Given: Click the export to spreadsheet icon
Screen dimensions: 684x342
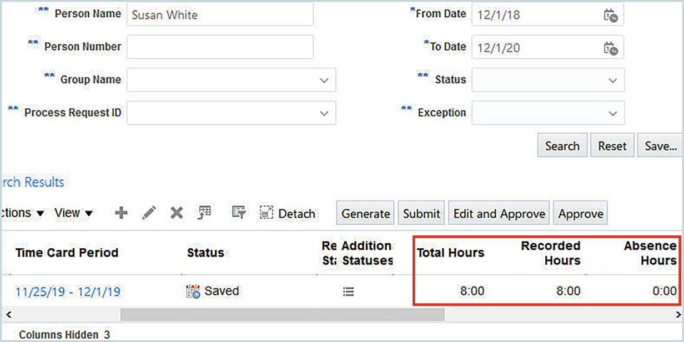Looking at the screenshot, I should coord(205,213).
